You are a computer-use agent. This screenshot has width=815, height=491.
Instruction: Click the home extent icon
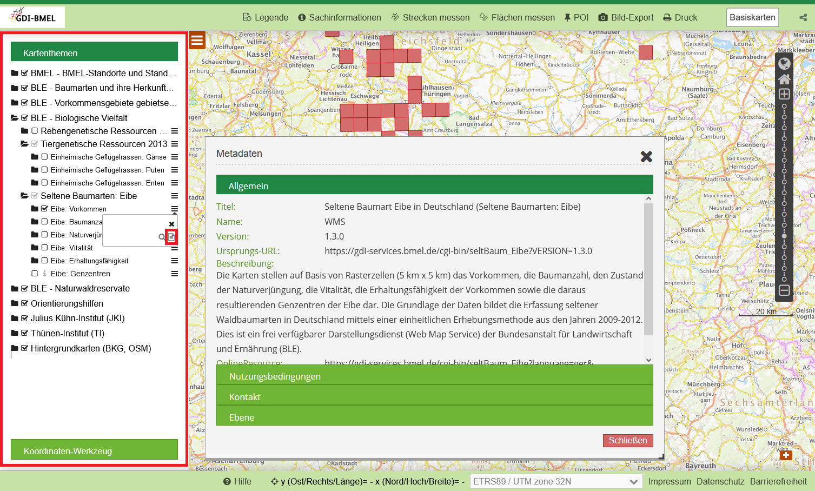click(784, 79)
